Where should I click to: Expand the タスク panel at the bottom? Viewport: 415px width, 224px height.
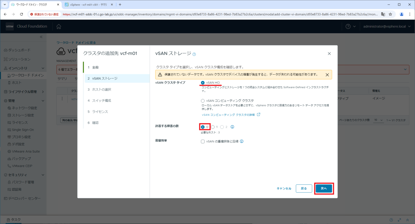tap(13, 220)
